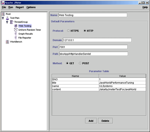This screenshot has height=132, width=150.
Task: Open the Options menu
Action: [x=31, y=7]
